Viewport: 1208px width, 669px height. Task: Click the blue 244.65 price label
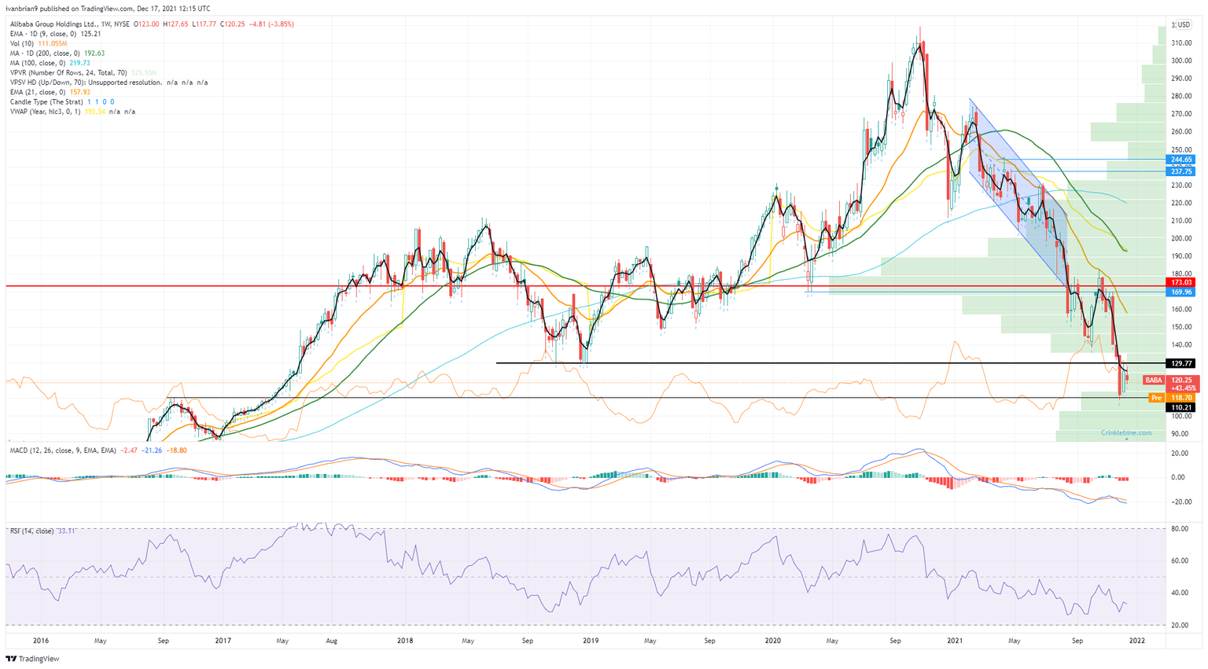point(1182,160)
